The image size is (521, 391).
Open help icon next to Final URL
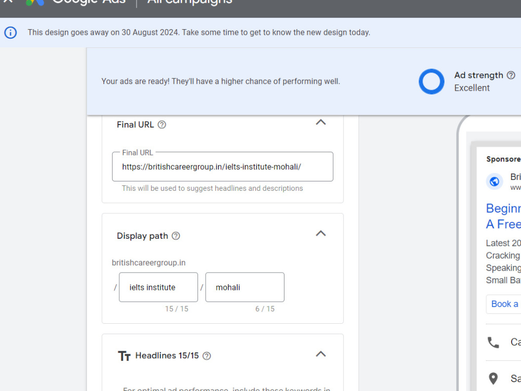tap(162, 125)
